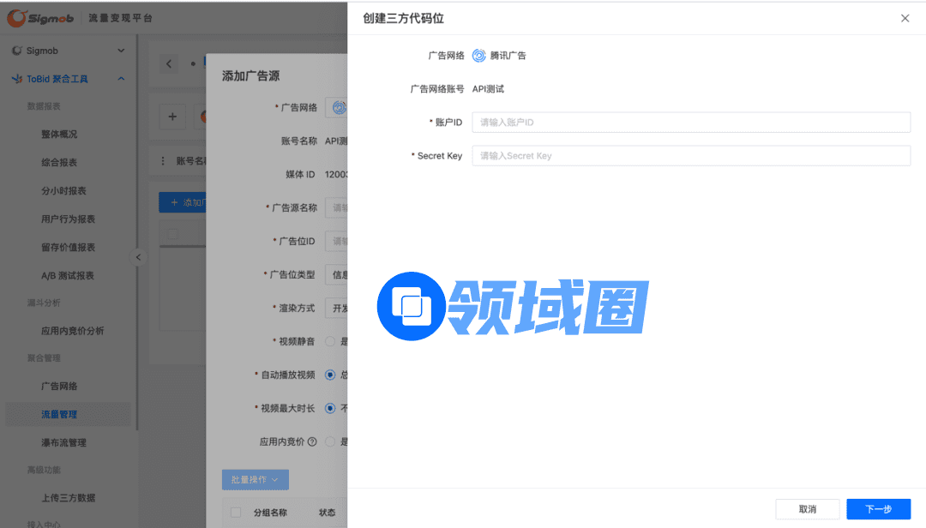Tick the checkbox beside 分组名称 header
The image size is (926, 528).
(236, 513)
